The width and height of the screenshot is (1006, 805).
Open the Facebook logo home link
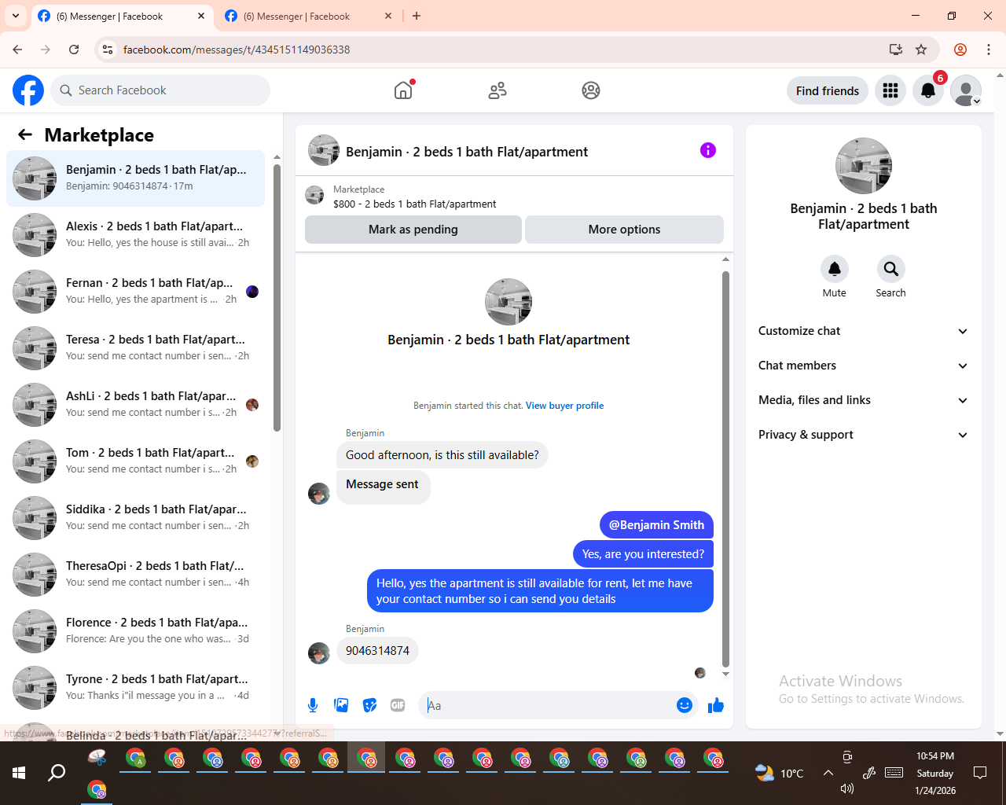(28, 90)
